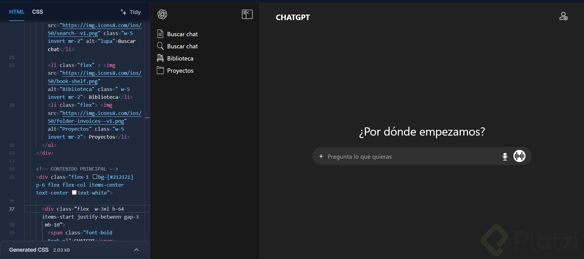
Task: Click alt="Proyectos" attribute in the code
Action: point(70,129)
